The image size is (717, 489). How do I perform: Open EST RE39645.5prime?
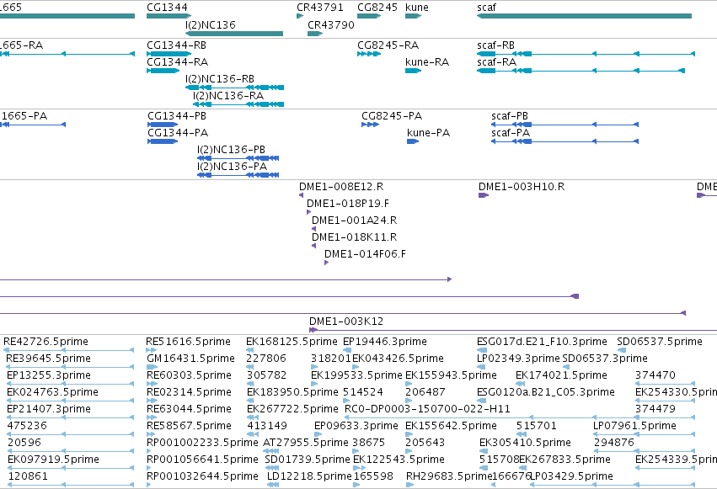pos(68,367)
